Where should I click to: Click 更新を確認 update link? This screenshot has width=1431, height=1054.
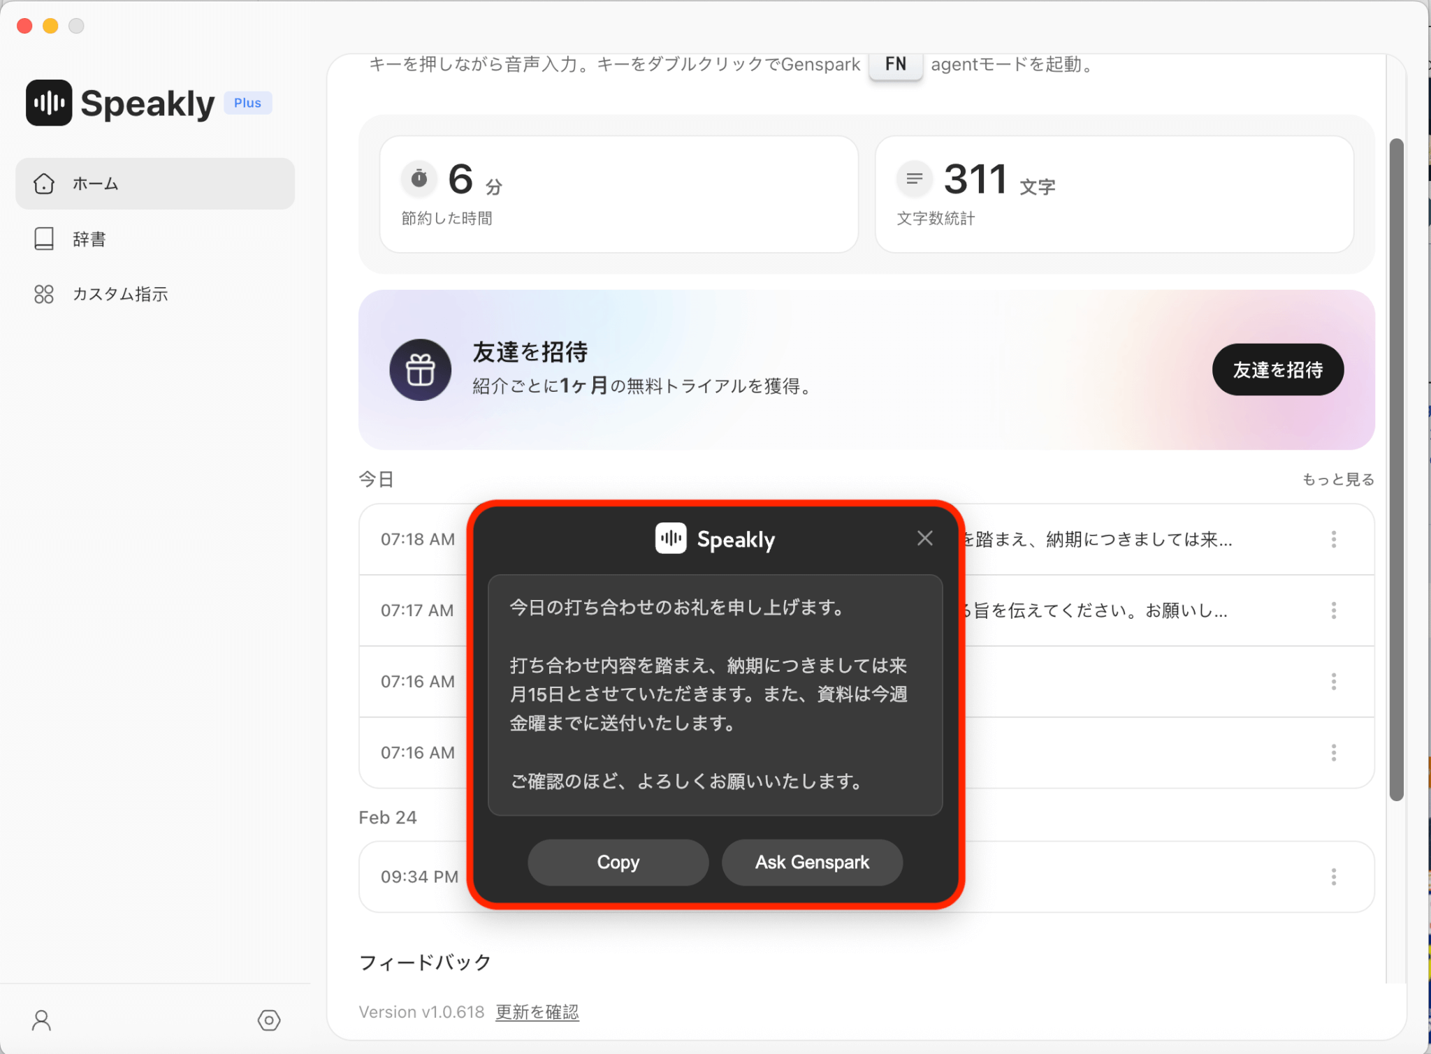tap(537, 1012)
